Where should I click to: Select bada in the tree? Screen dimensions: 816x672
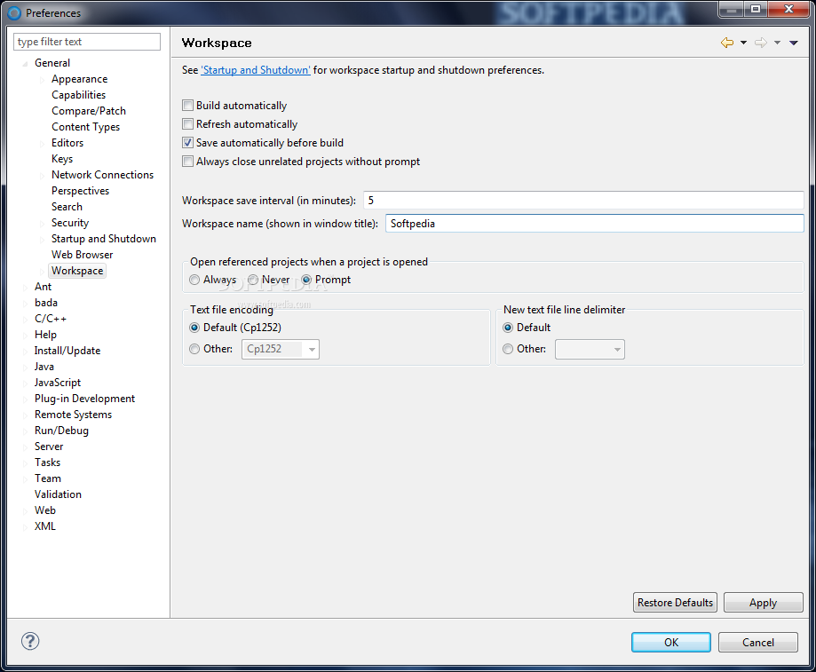[46, 303]
